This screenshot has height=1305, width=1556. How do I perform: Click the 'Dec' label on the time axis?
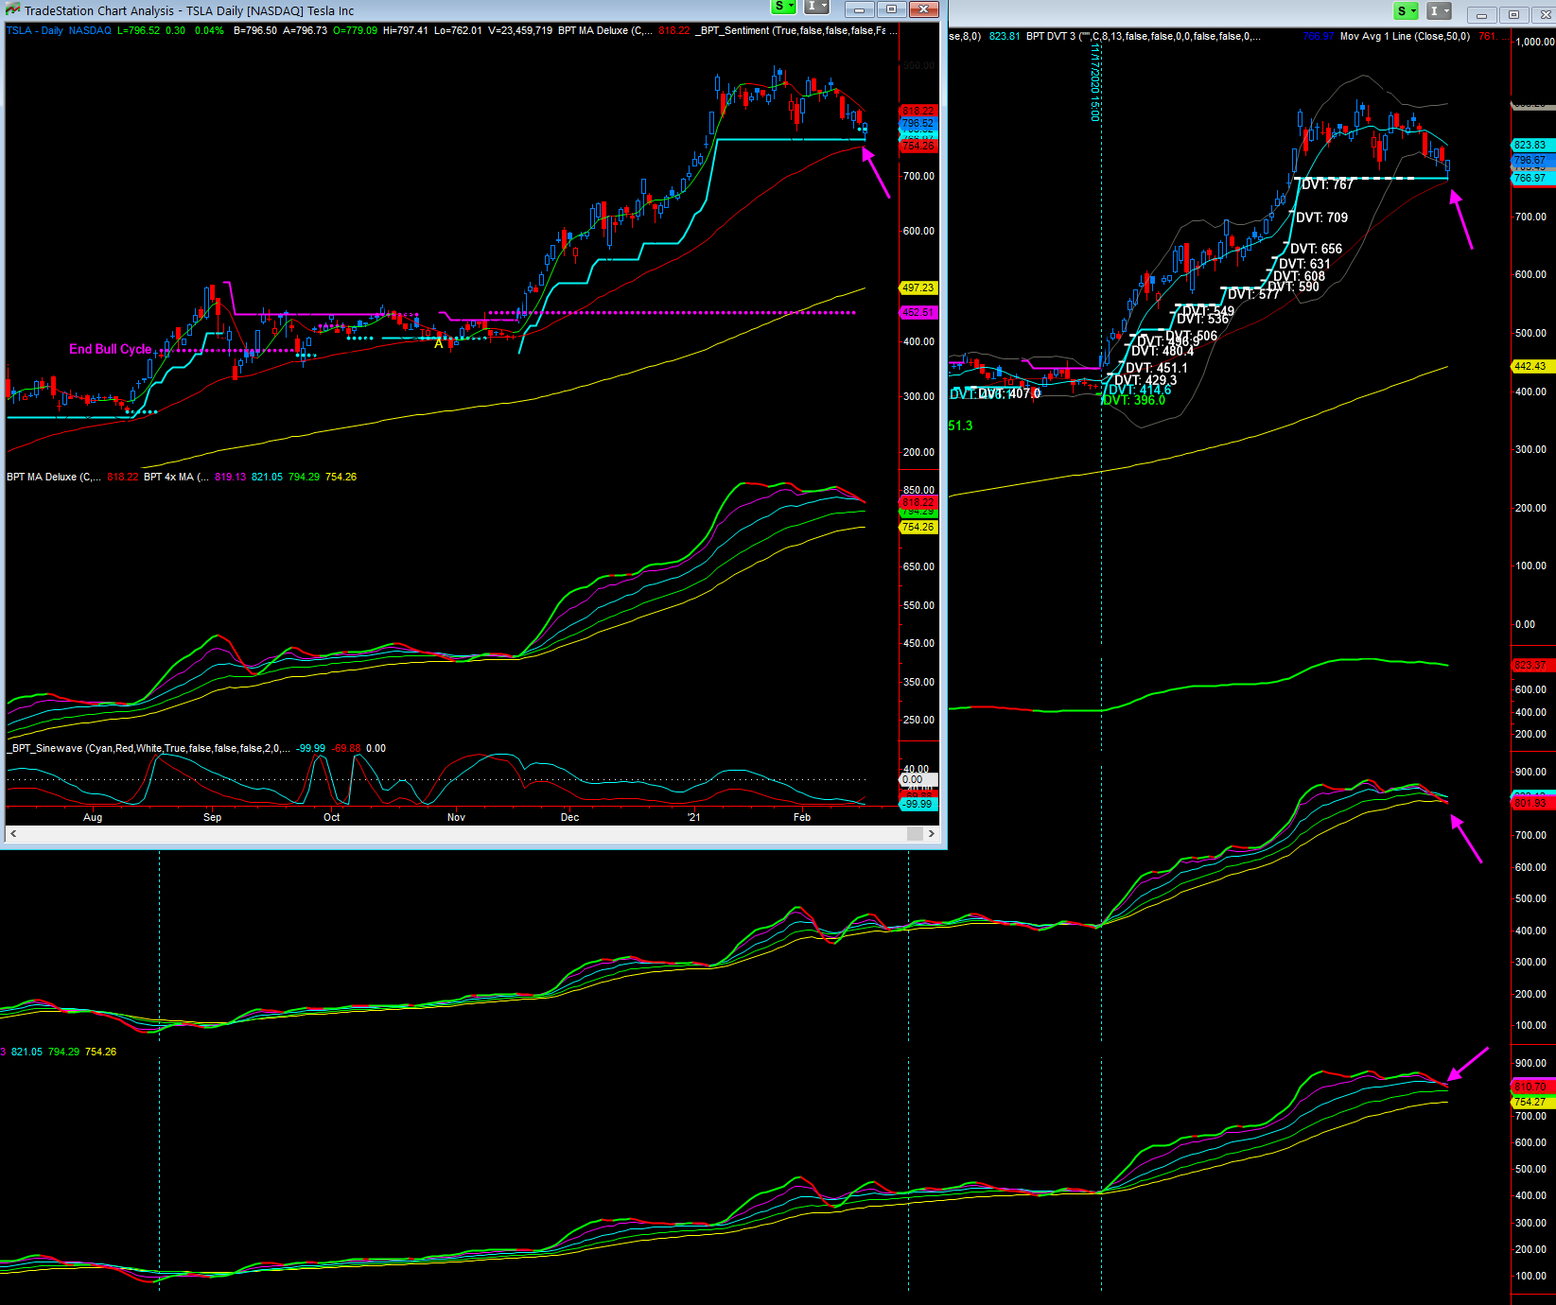click(569, 817)
